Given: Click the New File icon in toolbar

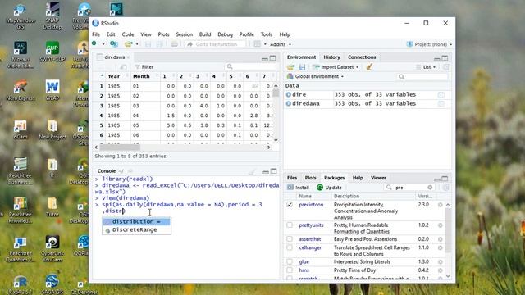Looking at the screenshot, I should tap(94, 43).
